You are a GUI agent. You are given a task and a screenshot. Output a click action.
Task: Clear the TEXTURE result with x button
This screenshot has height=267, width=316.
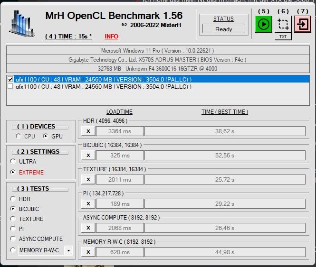88,179
